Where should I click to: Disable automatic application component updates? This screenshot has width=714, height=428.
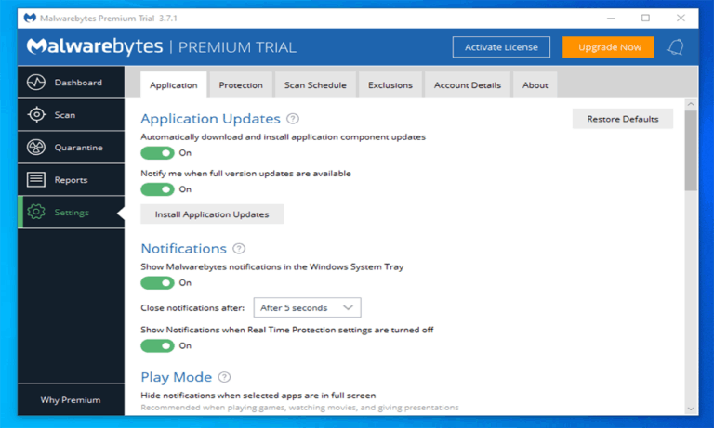157,153
